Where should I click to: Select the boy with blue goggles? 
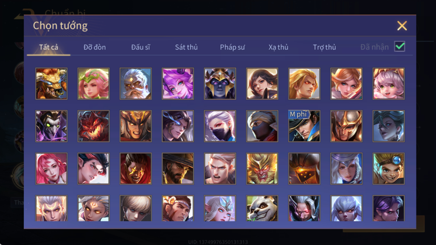(388, 168)
